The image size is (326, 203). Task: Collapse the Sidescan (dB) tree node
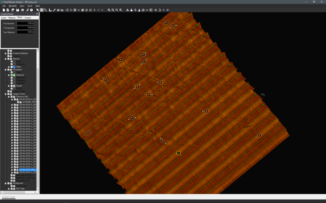(x=9, y=97)
